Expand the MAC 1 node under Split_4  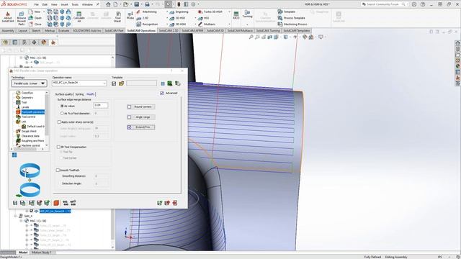click(x=21, y=221)
